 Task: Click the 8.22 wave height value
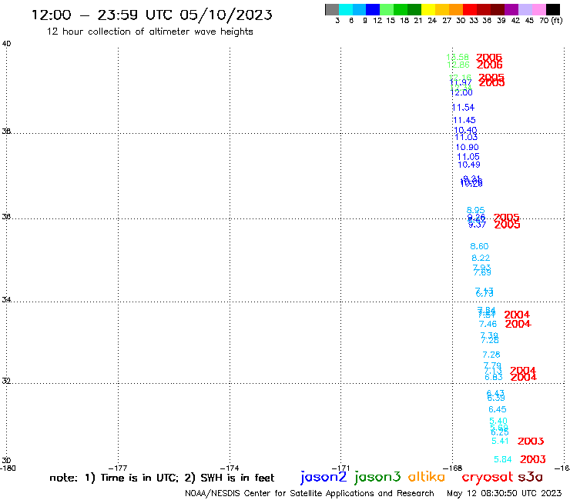coord(481,258)
